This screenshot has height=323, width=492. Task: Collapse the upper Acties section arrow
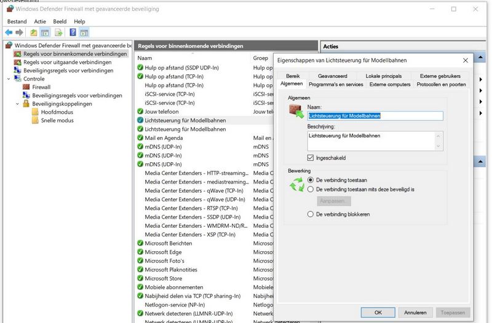tap(480, 57)
